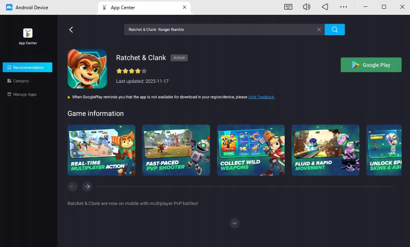Click the back arrow above the game banner
This screenshot has width=410, height=247.
(71, 29)
